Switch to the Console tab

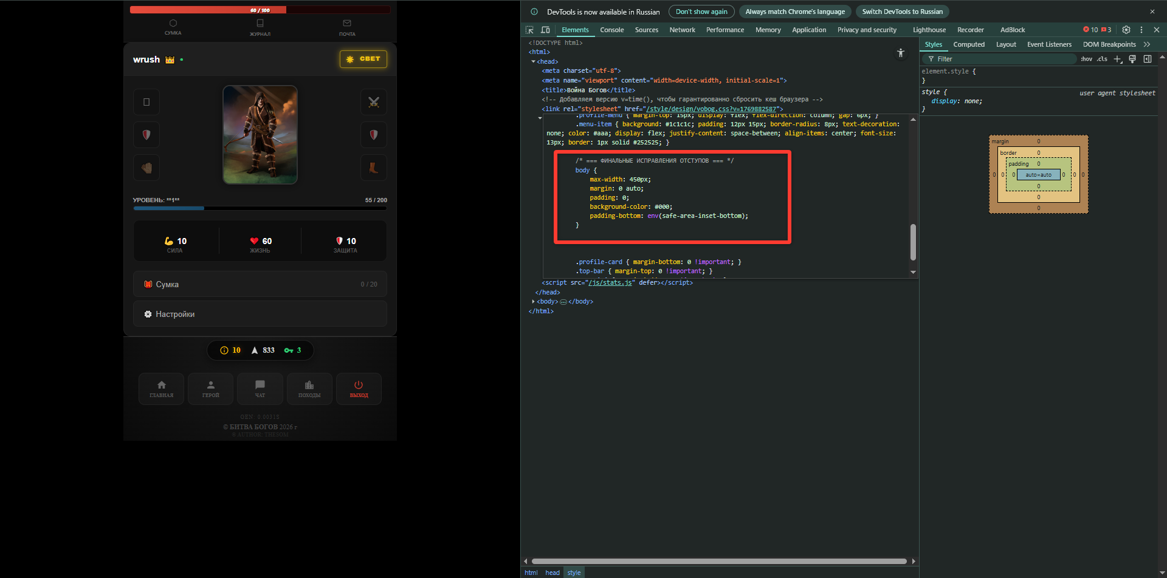(x=611, y=30)
